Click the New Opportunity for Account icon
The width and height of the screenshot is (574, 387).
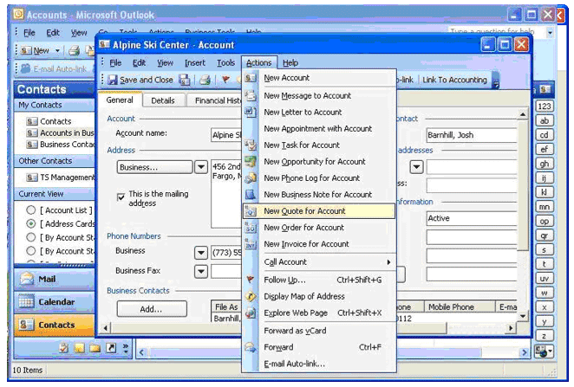[251, 162]
